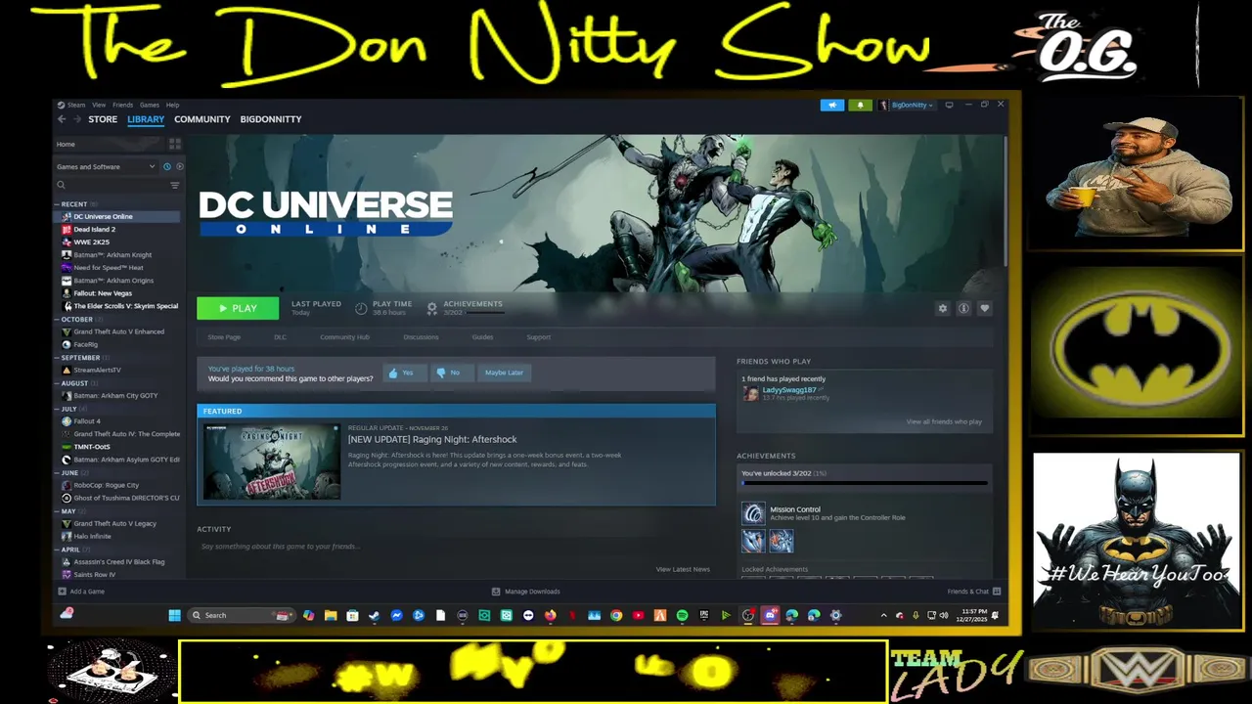Click the Add a Game plus icon
Screen dimensions: 1252x704
click(x=63, y=592)
